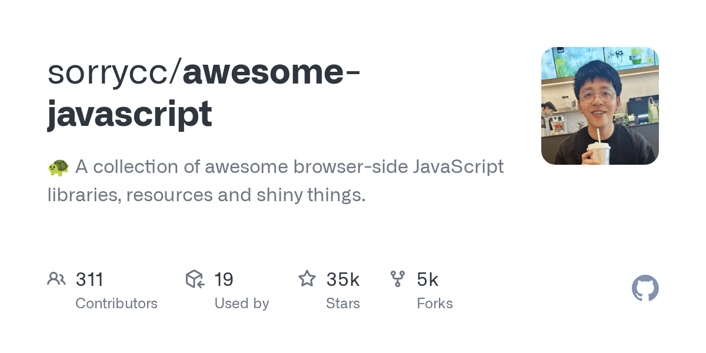Click the star icon
The image size is (706, 353).
[307, 279]
